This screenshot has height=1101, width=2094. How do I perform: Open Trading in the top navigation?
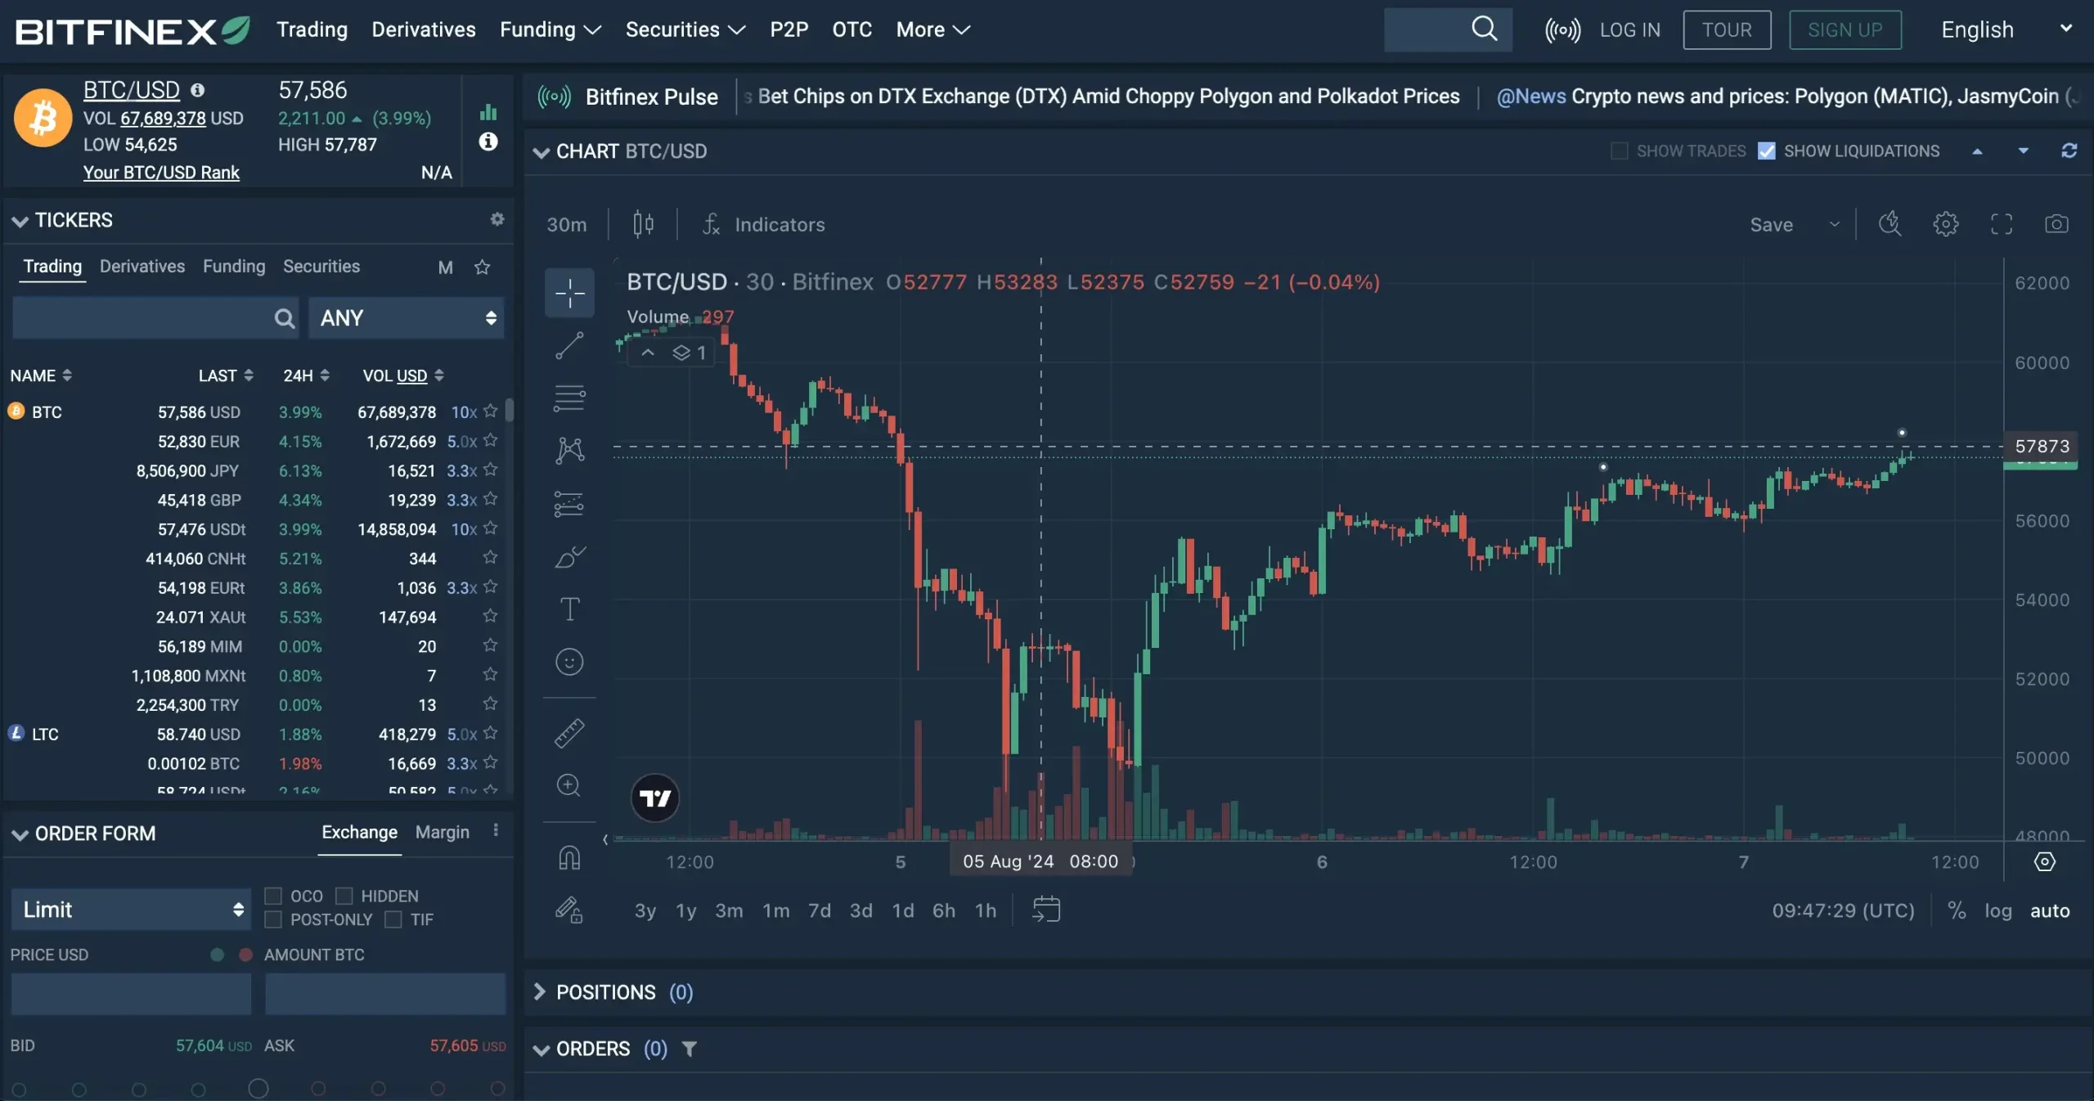[x=312, y=29]
